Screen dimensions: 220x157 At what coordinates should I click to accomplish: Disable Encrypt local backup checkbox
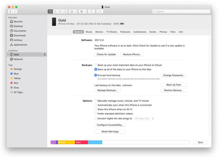pos(96,75)
